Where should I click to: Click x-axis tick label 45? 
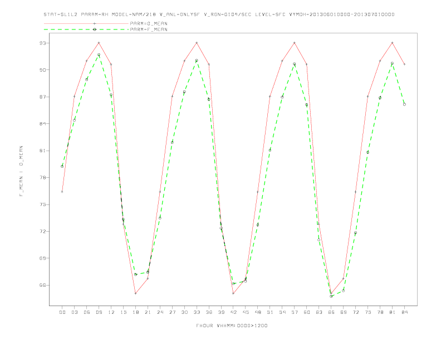click(x=246, y=312)
